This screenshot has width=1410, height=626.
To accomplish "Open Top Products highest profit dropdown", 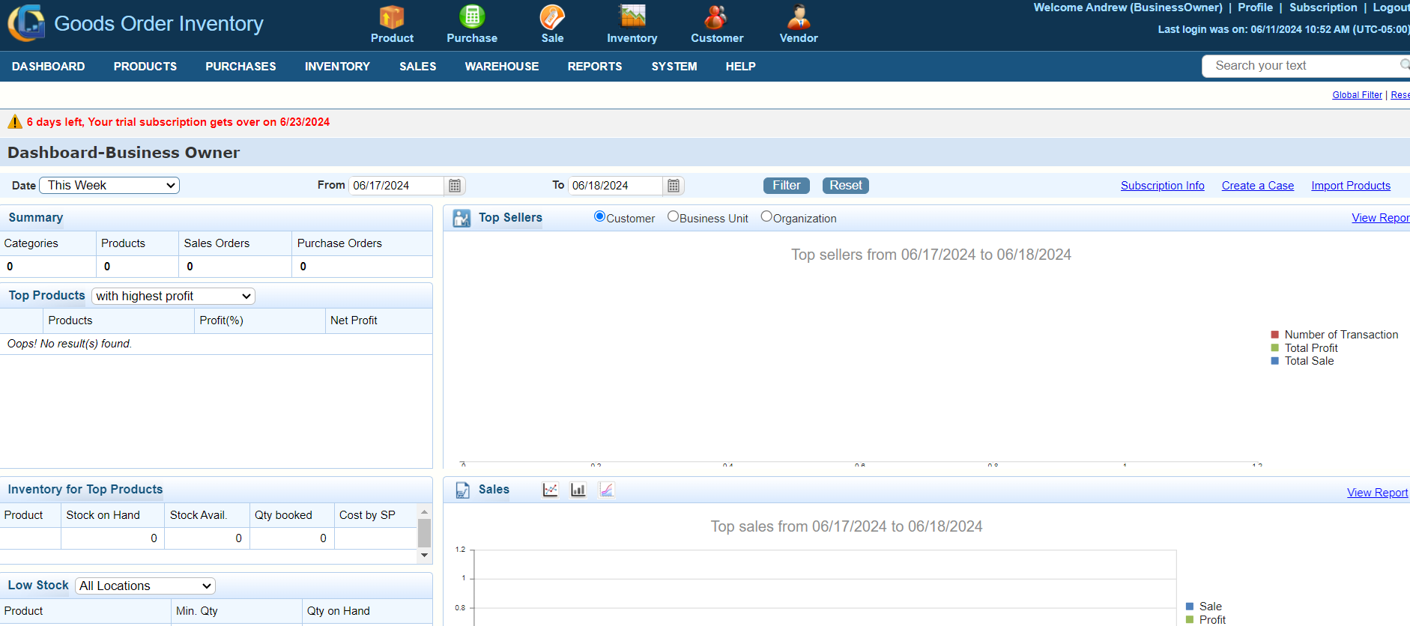I will [173, 296].
